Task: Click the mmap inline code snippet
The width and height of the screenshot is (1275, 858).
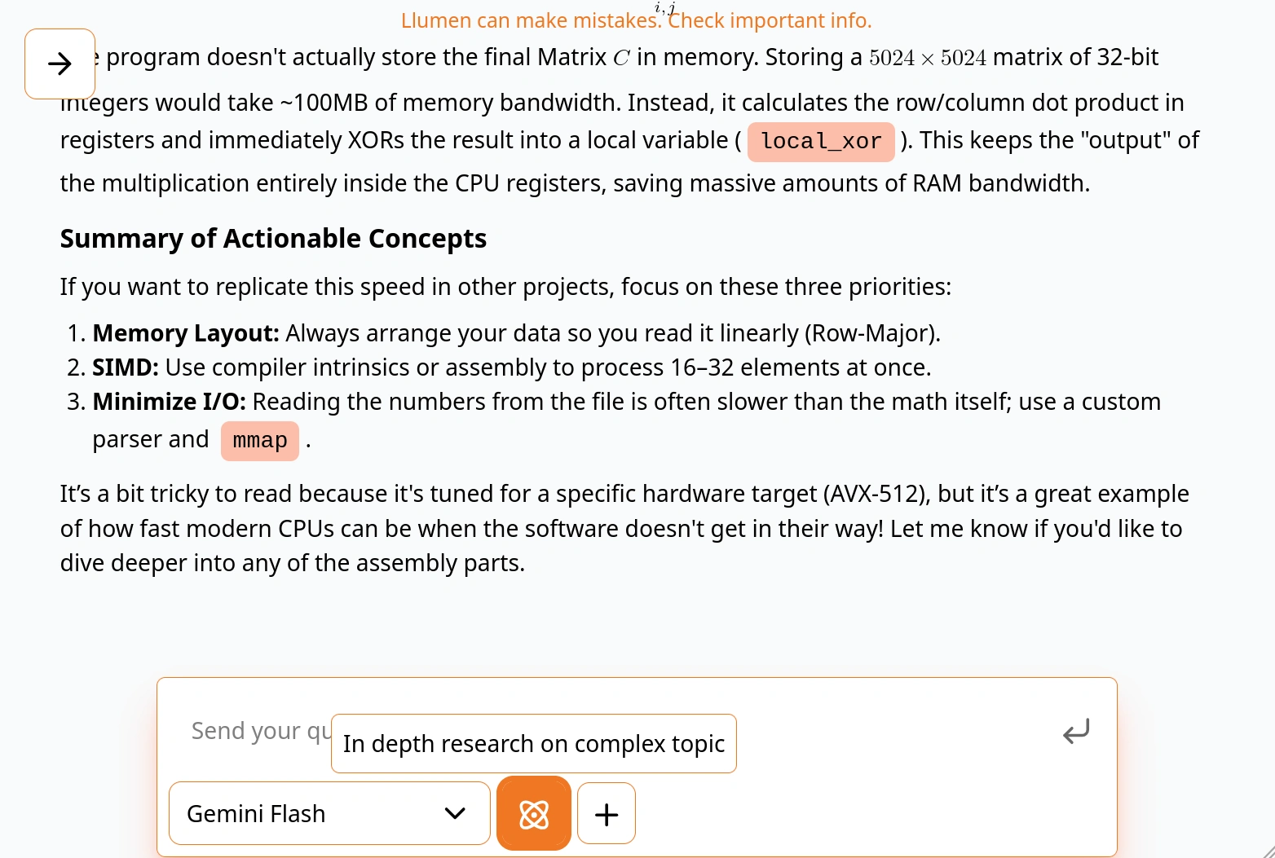Action: pyautogui.click(x=260, y=441)
